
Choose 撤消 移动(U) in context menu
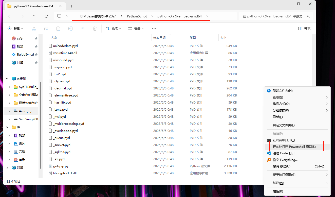[x=297, y=166]
